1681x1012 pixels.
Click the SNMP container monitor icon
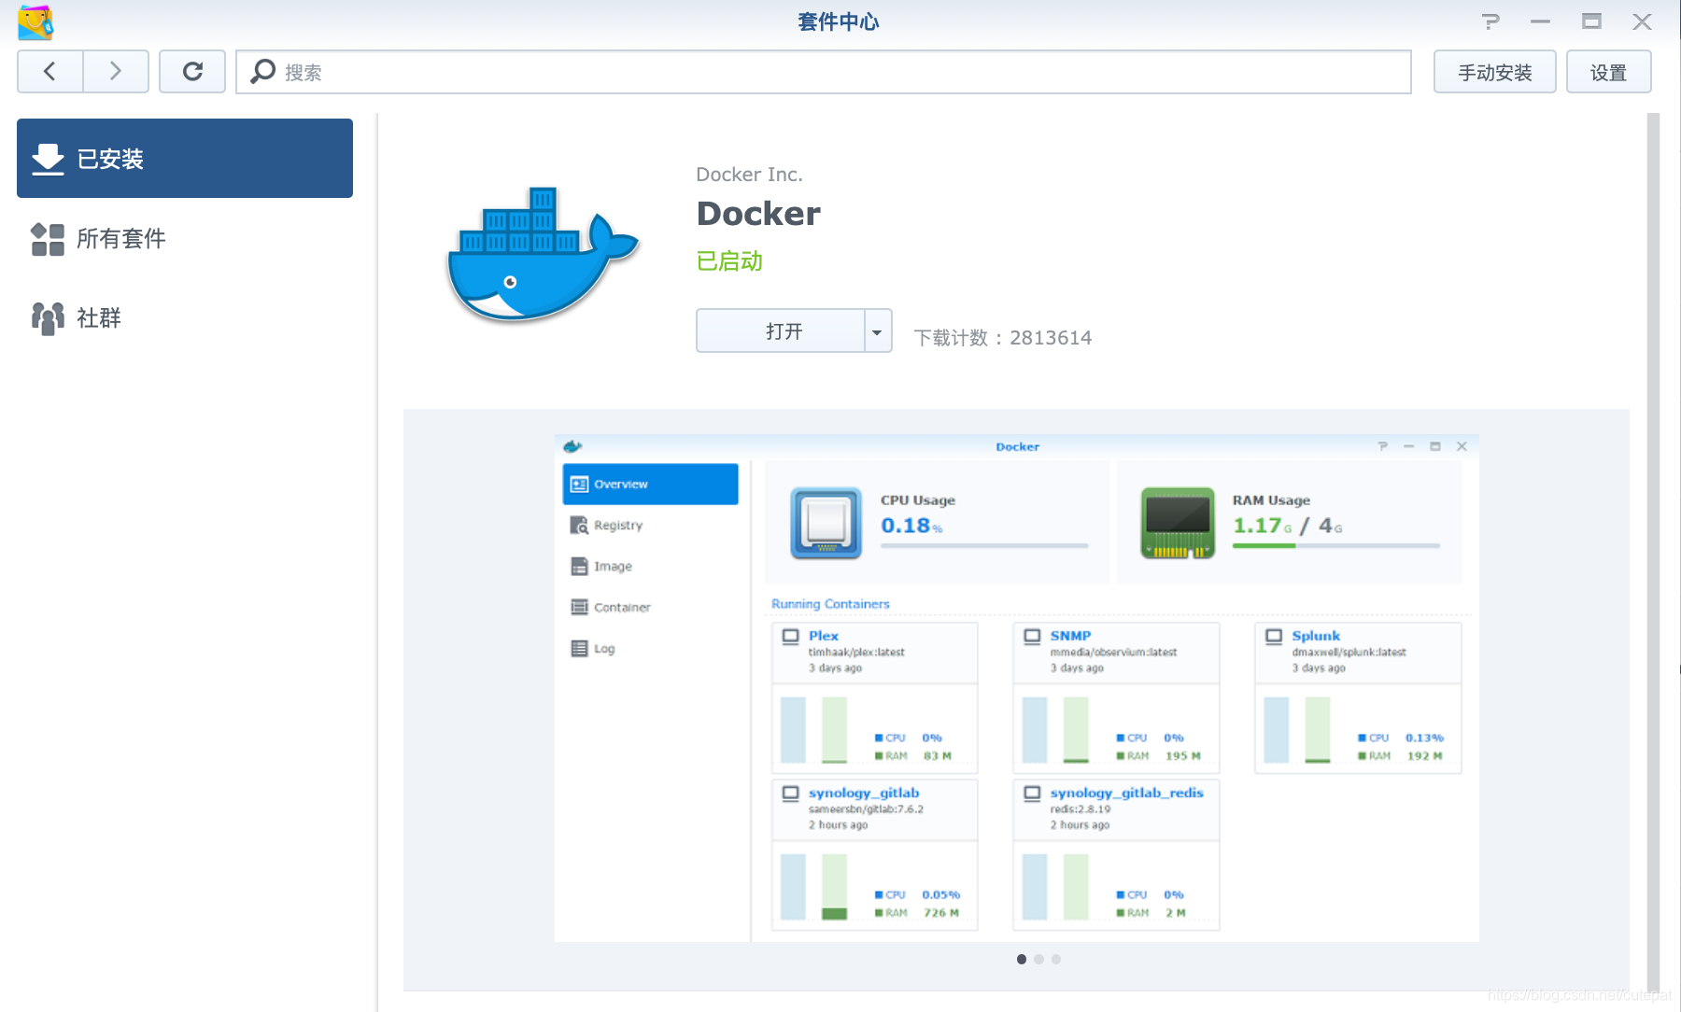pos(1032,637)
